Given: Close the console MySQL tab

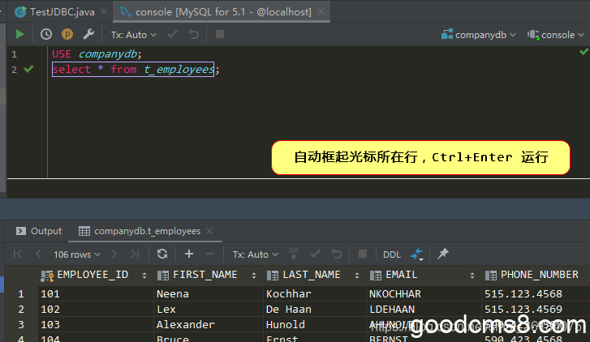Looking at the screenshot, I should 321,12.
